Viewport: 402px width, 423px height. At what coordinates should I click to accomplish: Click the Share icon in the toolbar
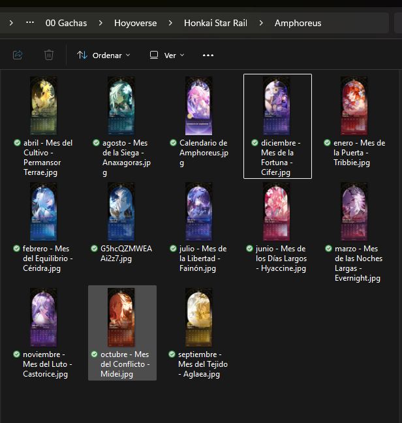click(18, 55)
